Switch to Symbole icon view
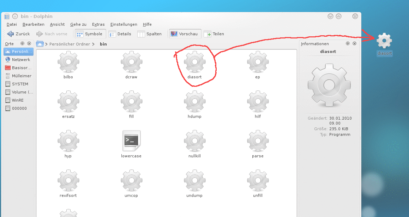The image size is (409, 217). 89,34
